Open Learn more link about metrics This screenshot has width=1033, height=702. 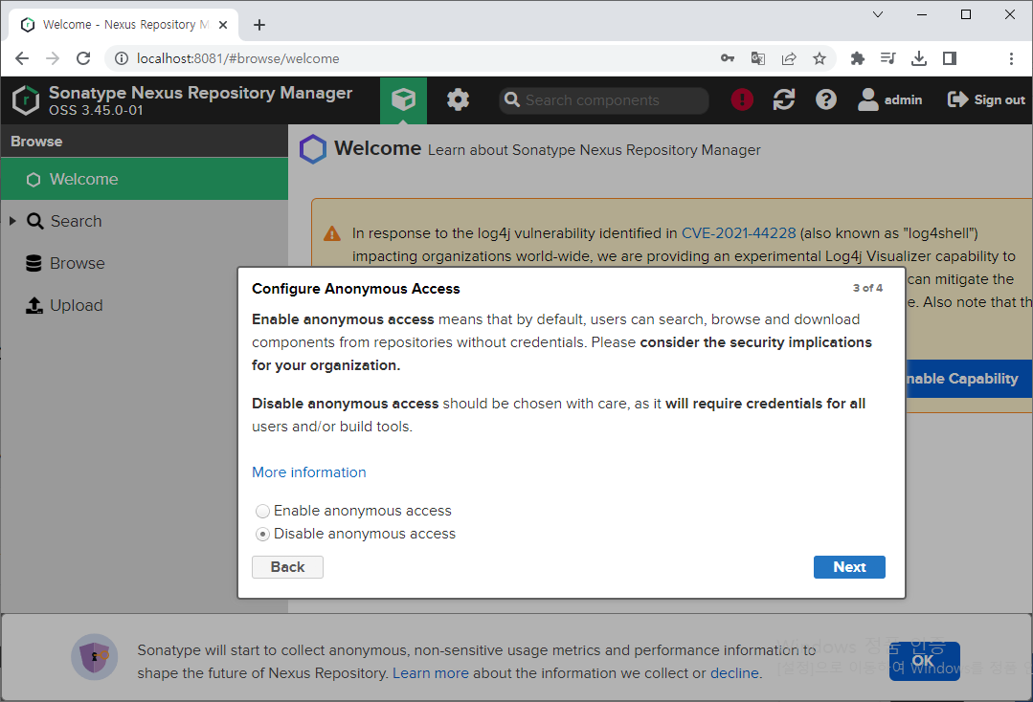(431, 673)
